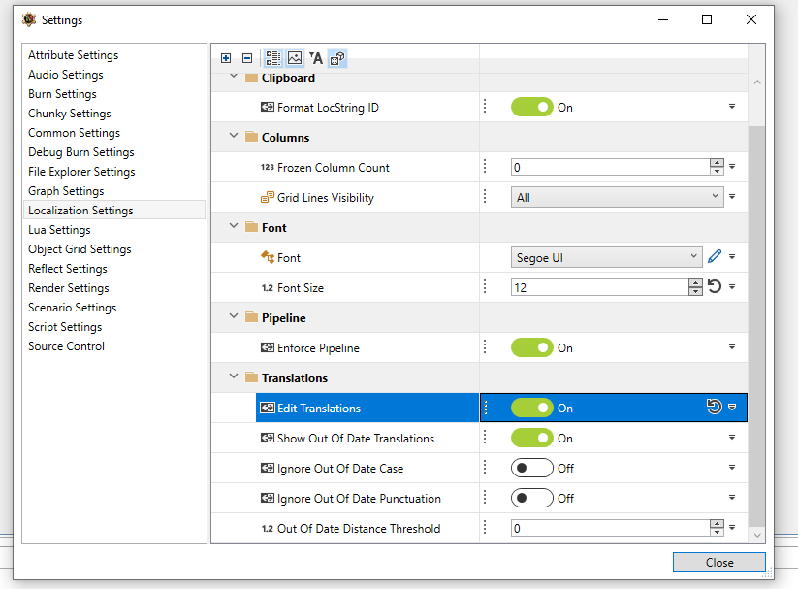Viewport: 798px width, 589px height.
Task: Open Lua Settings page
Action: pos(59,229)
